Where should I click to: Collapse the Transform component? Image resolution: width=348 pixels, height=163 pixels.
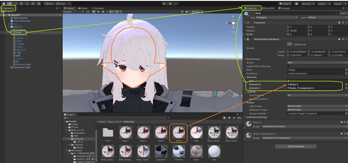245,23
